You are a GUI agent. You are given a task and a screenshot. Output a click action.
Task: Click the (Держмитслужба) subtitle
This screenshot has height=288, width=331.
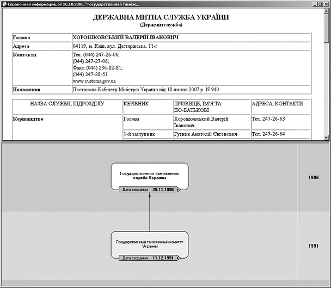coord(161,25)
